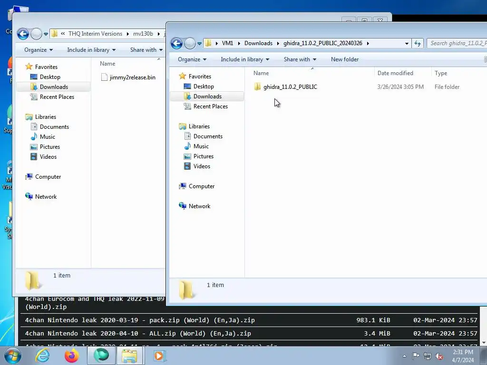Open Music library in ghidra window sidebar
This screenshot has width=487, height=365.
201,146
